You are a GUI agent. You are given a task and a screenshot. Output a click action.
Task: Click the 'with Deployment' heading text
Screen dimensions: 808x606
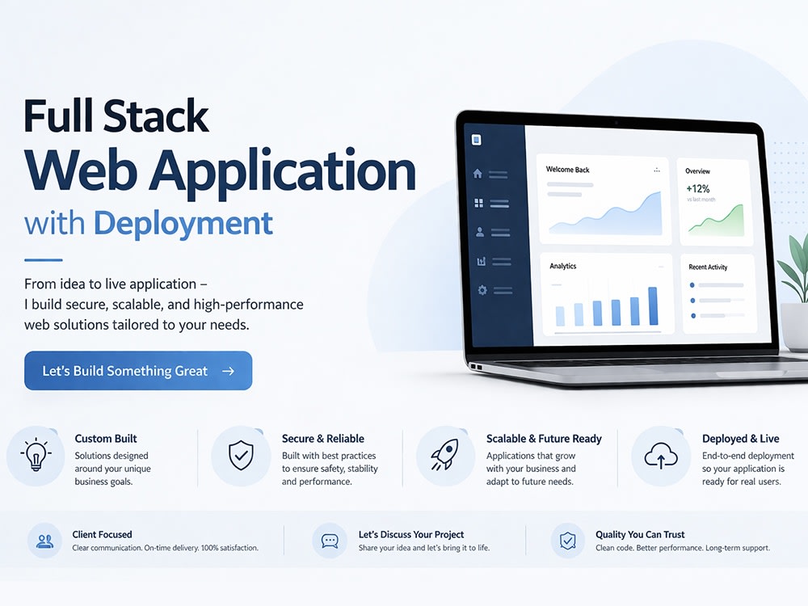coord(149,224)
